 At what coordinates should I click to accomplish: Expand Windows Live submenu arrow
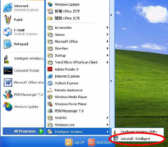[108, 125]
